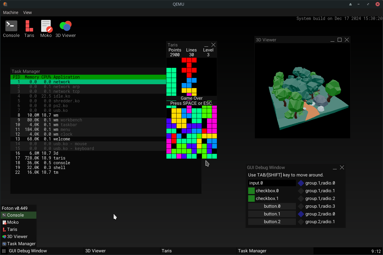Close the GUI Debug Window

click(342, 168)
